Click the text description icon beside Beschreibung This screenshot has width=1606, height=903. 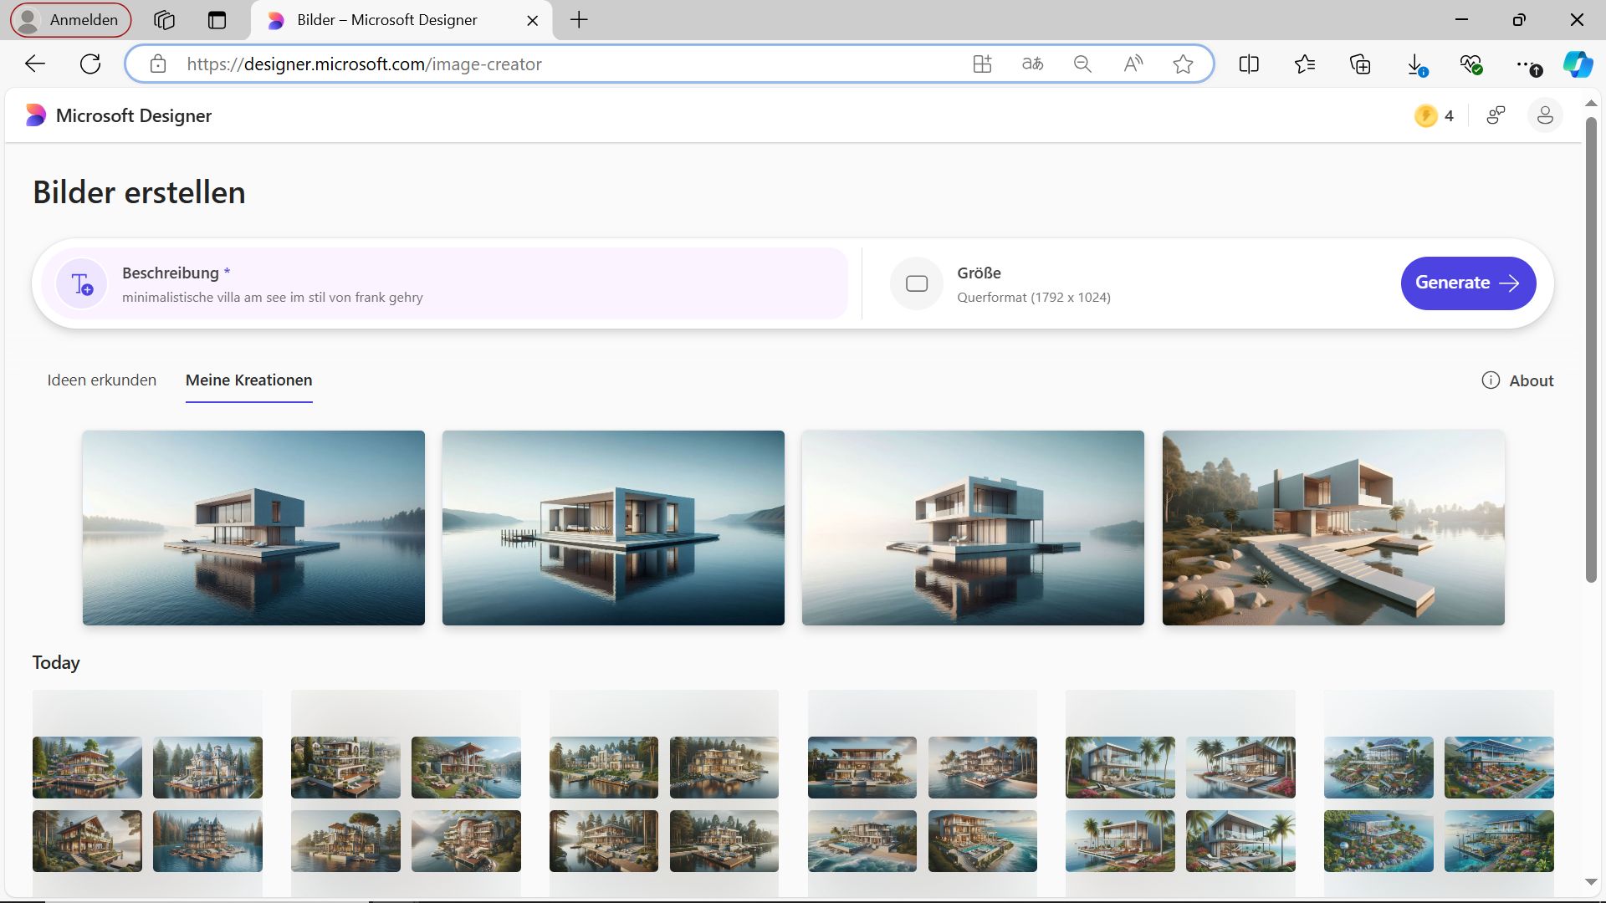coord(82,284)
